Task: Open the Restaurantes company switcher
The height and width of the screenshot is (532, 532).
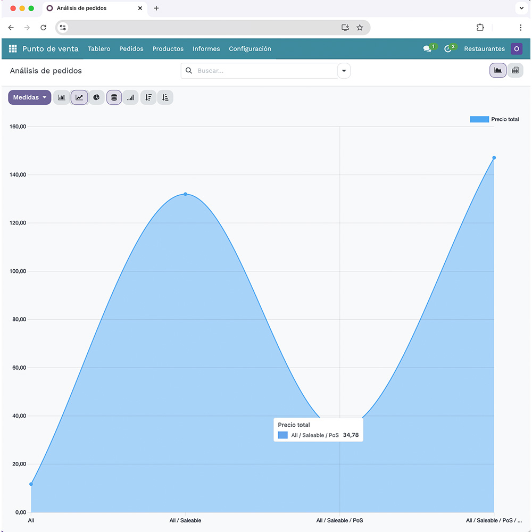Action: pos(484,48)
